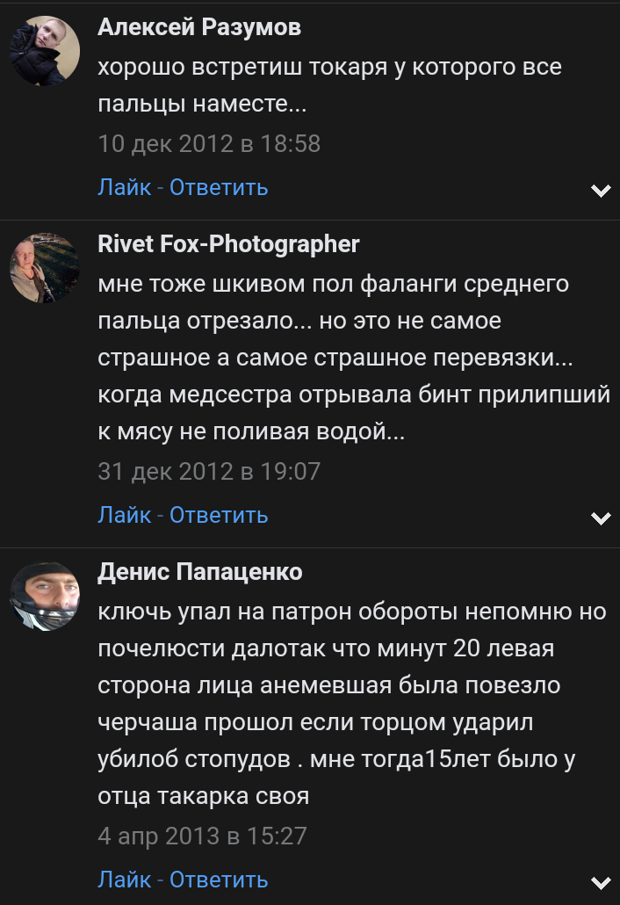Click Rivet Fox-Photographer's avatar picture
This screenshot has height=905, width=620.
click(x=44, y=268)
